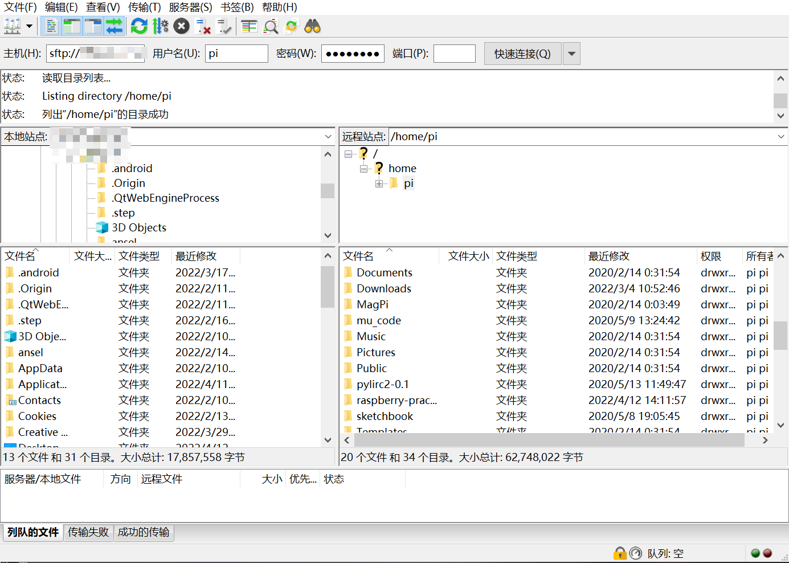Toggle the transfer queue display
This screenshot has height=563, width=789.
point(114,26)
